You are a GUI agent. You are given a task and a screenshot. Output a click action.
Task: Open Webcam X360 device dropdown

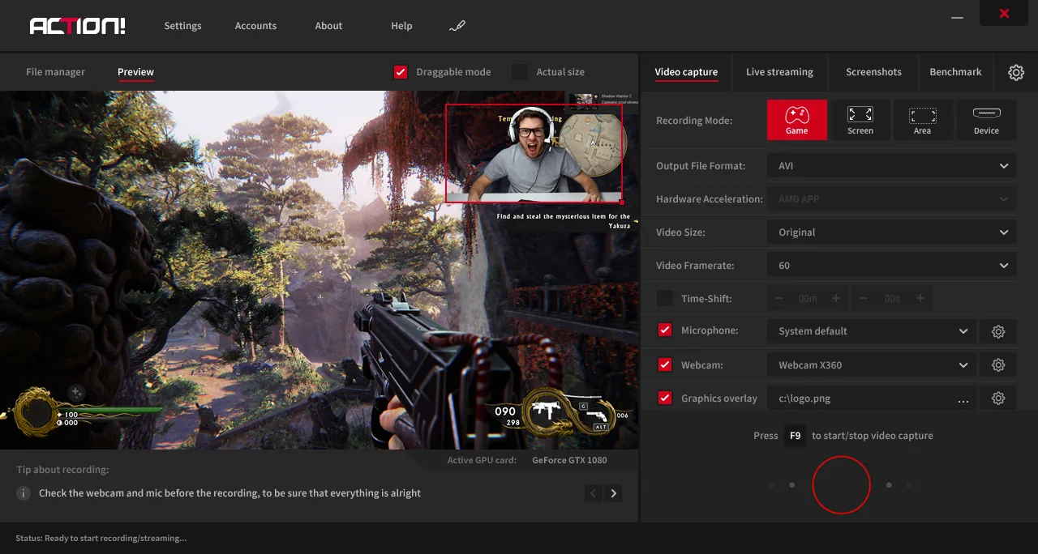click(x=872, y=365)
